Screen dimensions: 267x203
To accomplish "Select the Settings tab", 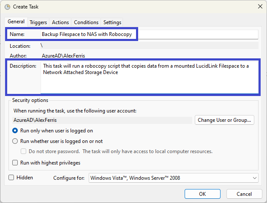I will pyautogui.click(x=112, y=22).
